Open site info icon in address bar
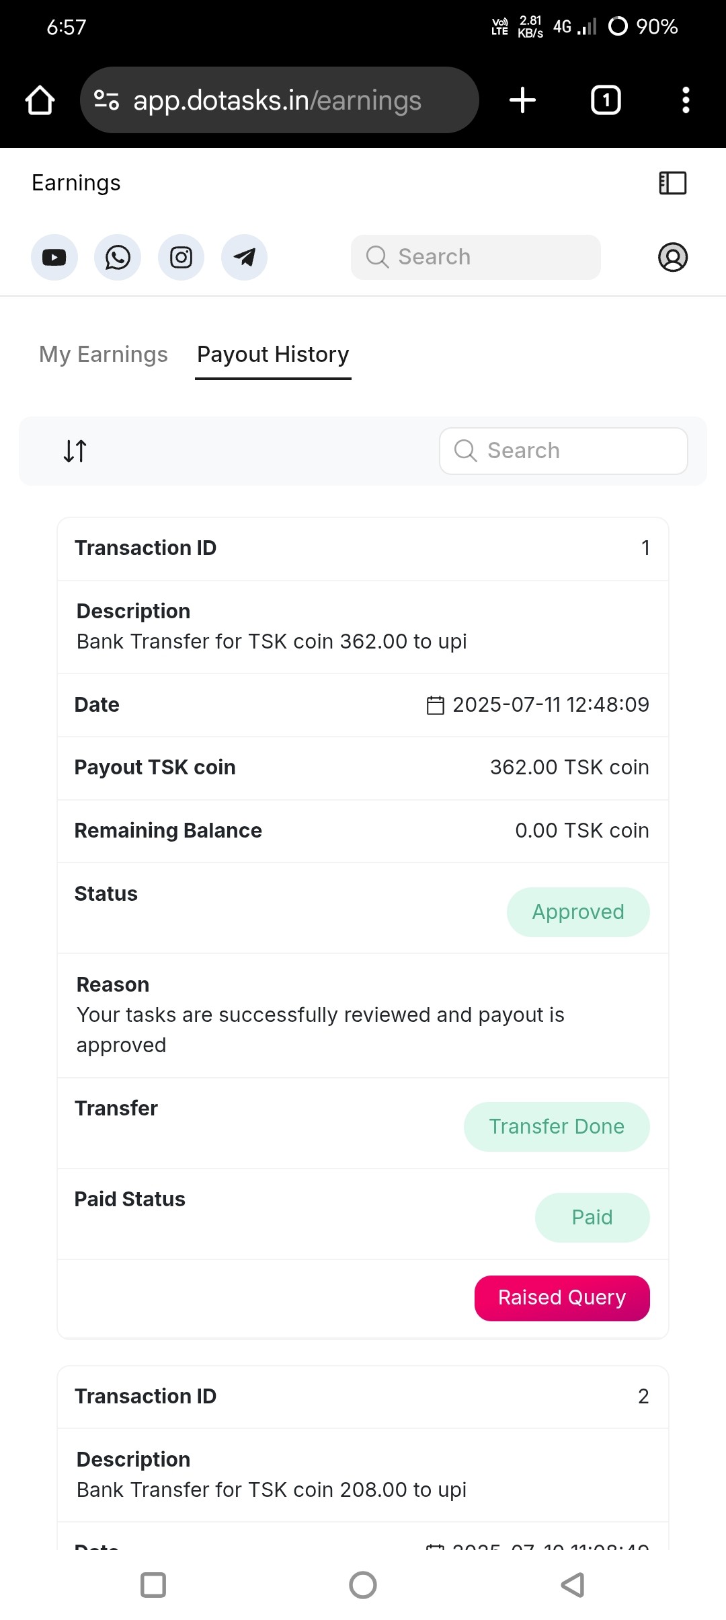Image resolution: width=726 pixels, height=1620 pixels. pos(106,100)
